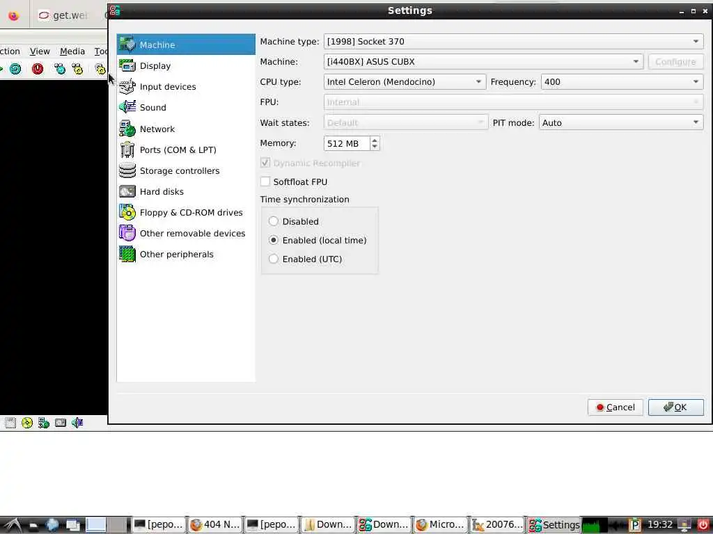This screenshot has width=713, height=534.
Task: Switch to the Micro... taskbar window
Action: 440,525
